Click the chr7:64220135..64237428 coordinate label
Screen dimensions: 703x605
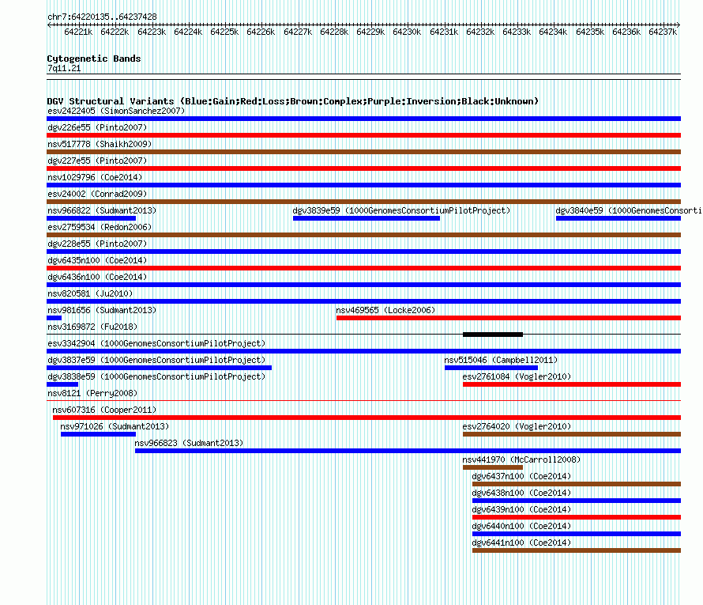102,17
